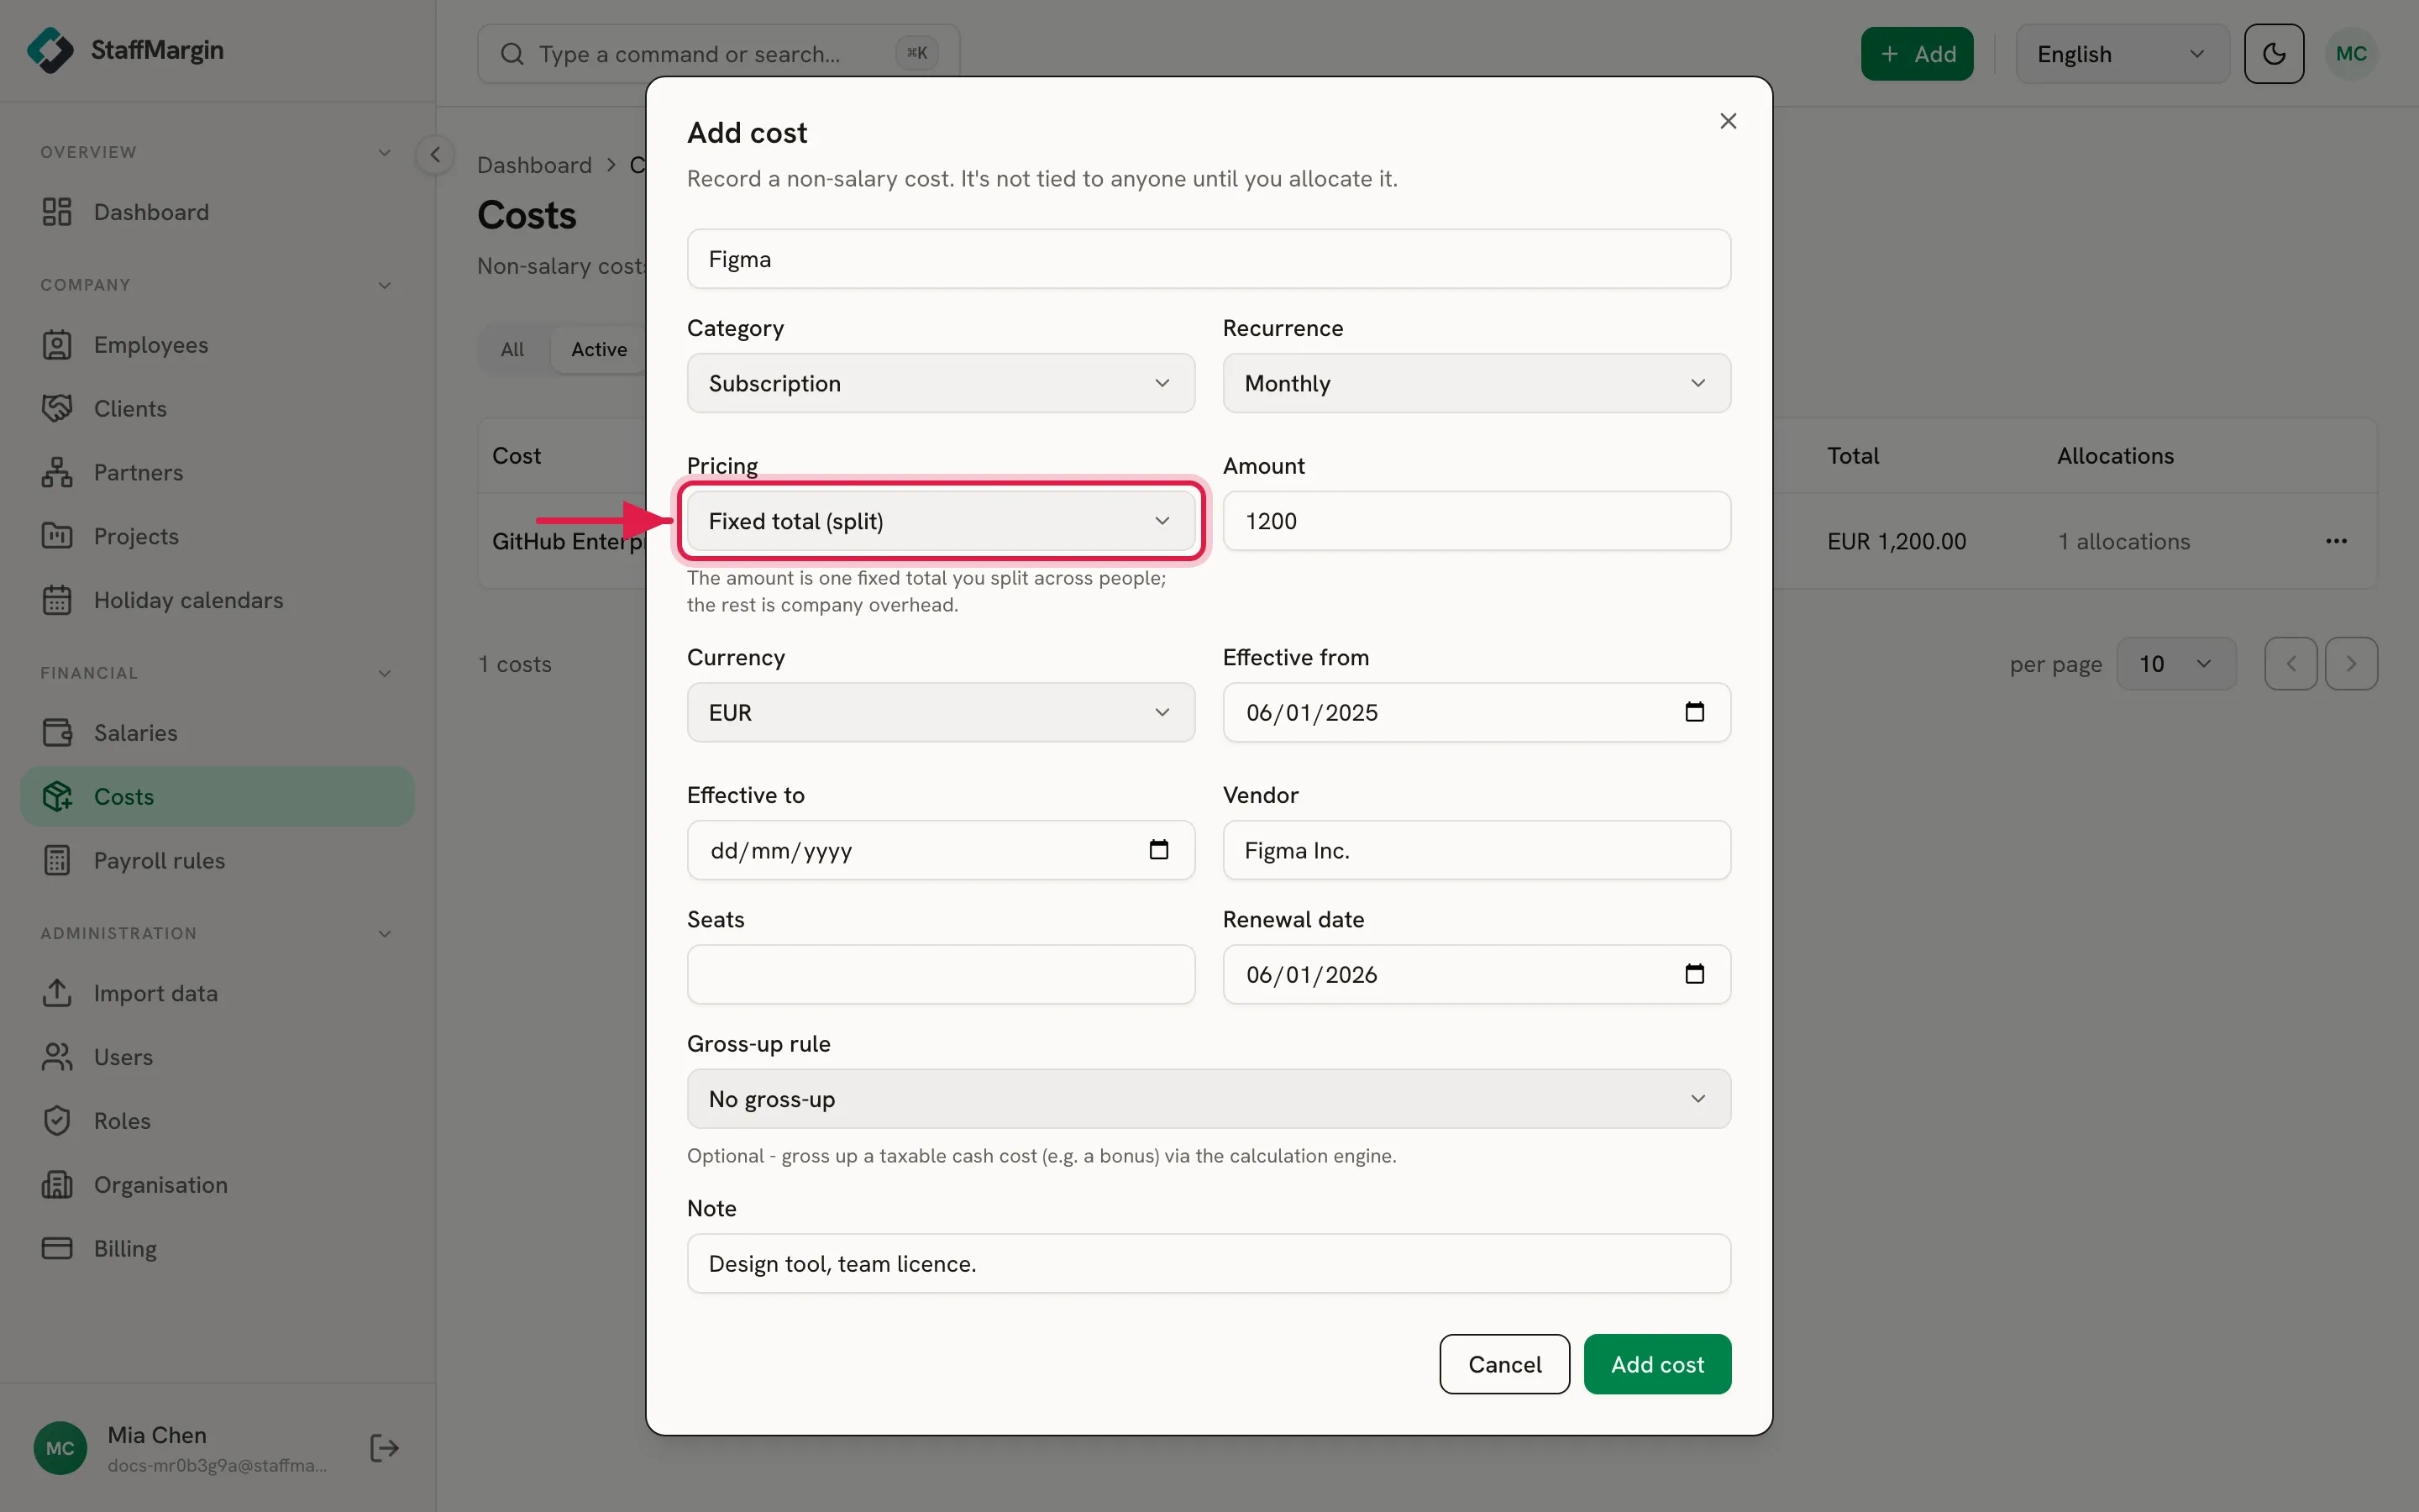
Task: Click the EUR 1,200.00 total value
Action: tap(1897, 541)
